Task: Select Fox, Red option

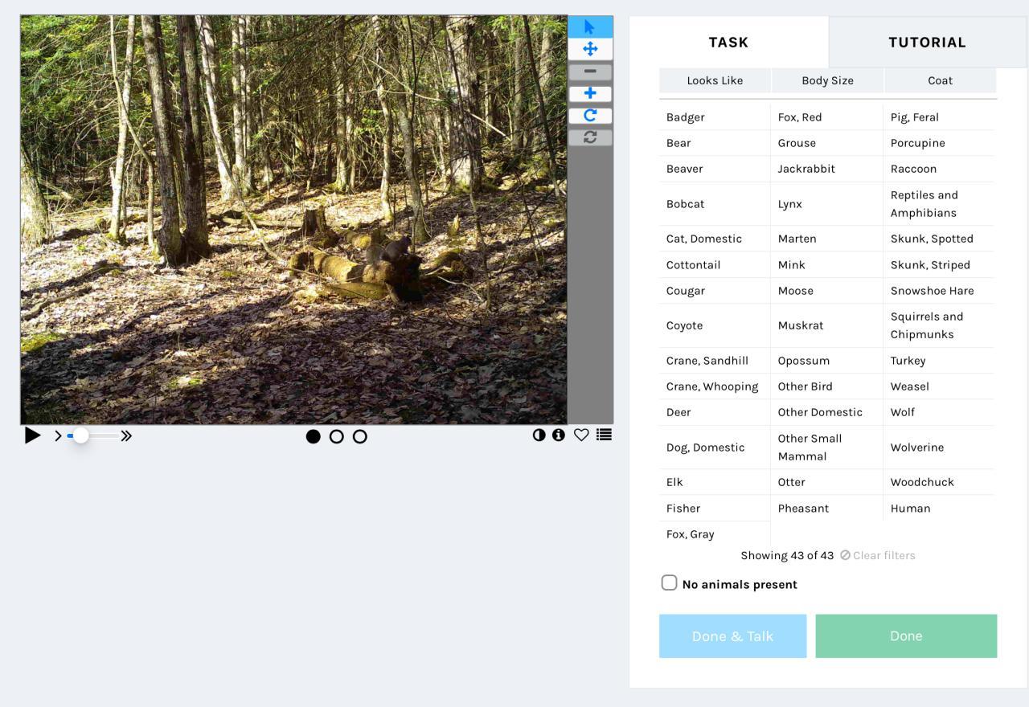Action: click(x=827, y=117)
